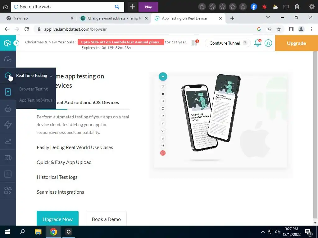Click the top bar search magnifier

(x=117, y=7)
